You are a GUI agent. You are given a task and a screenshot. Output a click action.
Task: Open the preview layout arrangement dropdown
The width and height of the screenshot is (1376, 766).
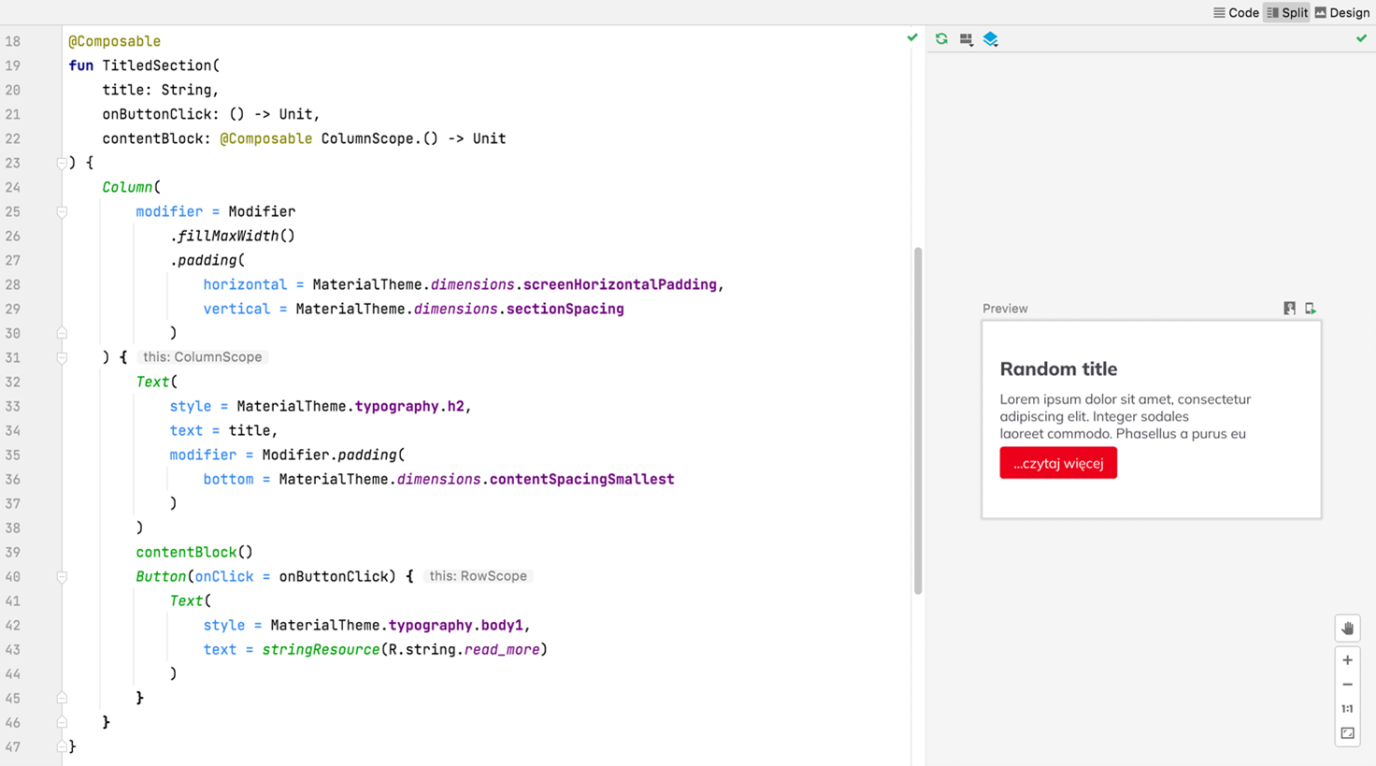tap(967, 39)
